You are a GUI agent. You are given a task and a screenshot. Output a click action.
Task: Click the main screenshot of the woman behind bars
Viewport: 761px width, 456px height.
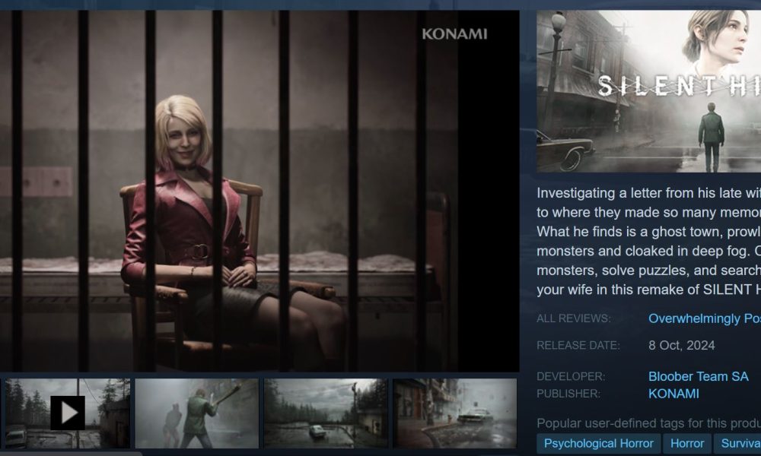pyautogui.click(x=260, y=191)
